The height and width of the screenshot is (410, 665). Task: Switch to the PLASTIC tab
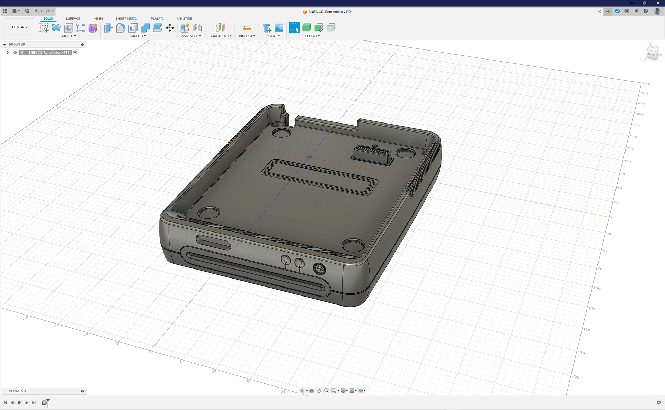157,19
